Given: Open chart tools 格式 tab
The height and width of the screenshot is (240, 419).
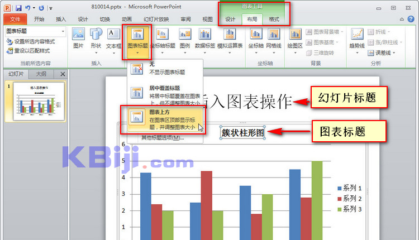Looking at the screenshot, I should (x=274, y=19).
